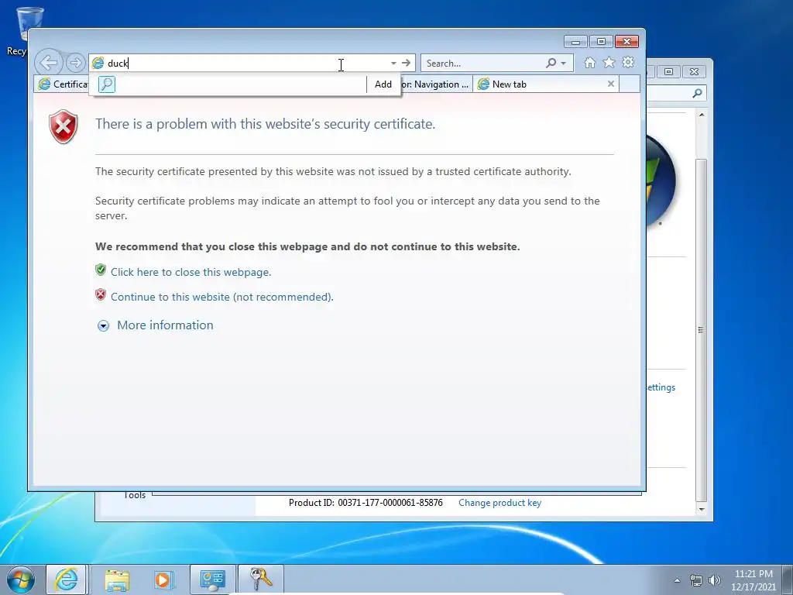Screen dimensions: 793x595
Task: Click the Control Panel taskbar icon
Action: pos(212,580)
